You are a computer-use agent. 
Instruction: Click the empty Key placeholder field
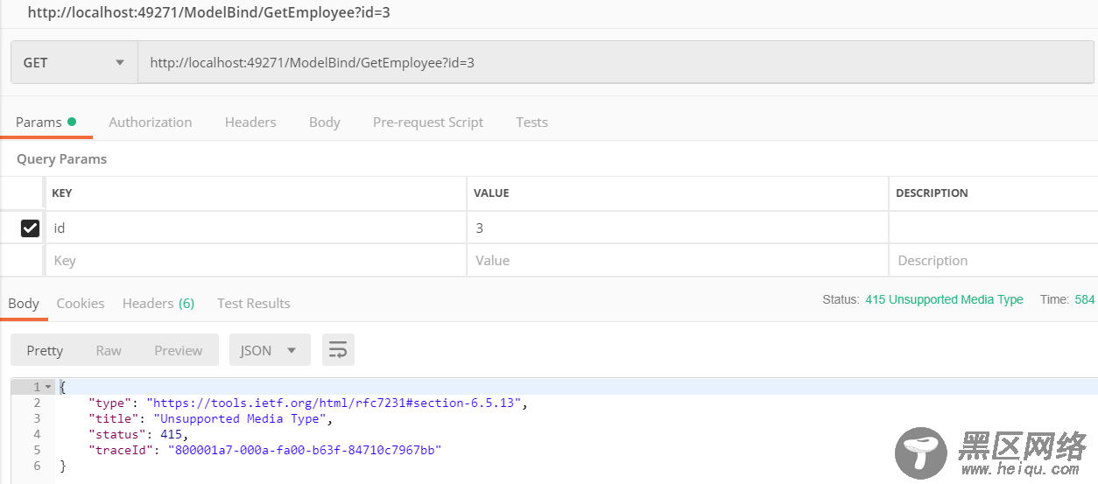click(256, 261)
